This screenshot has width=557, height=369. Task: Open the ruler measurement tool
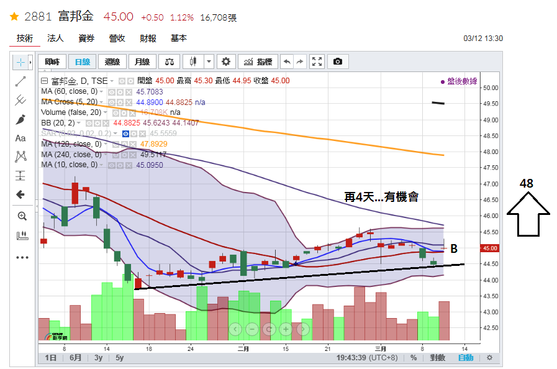(22, 235)
